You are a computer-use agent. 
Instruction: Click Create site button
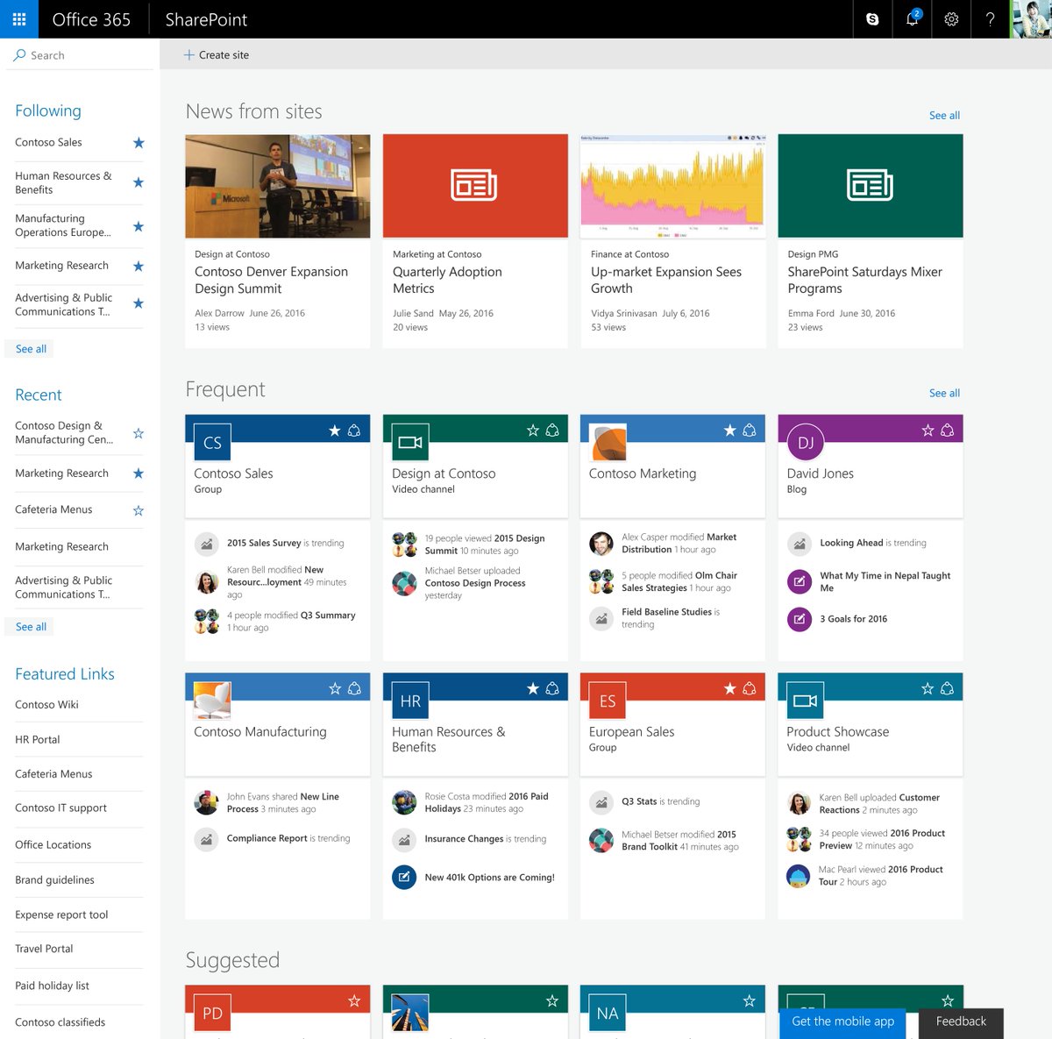pos(216,54)
